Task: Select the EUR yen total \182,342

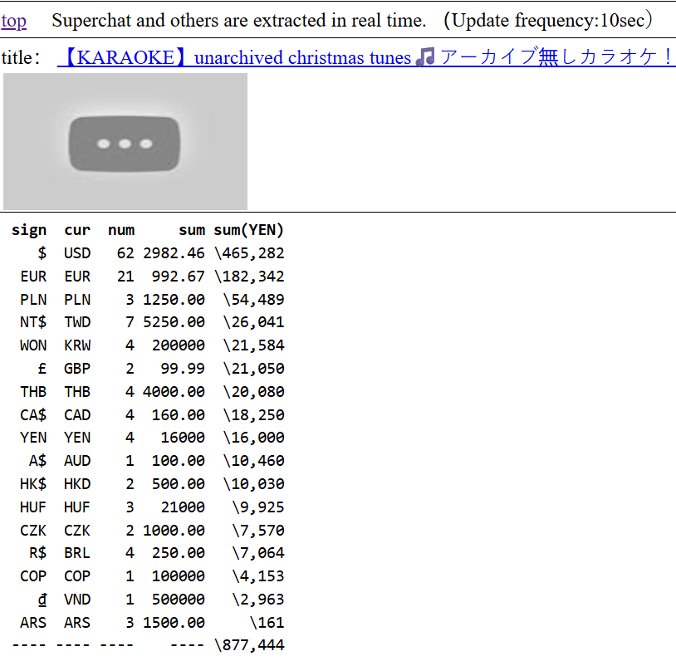Action: 249,277
